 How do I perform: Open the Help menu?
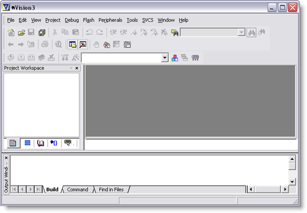[x=184, y=20]
